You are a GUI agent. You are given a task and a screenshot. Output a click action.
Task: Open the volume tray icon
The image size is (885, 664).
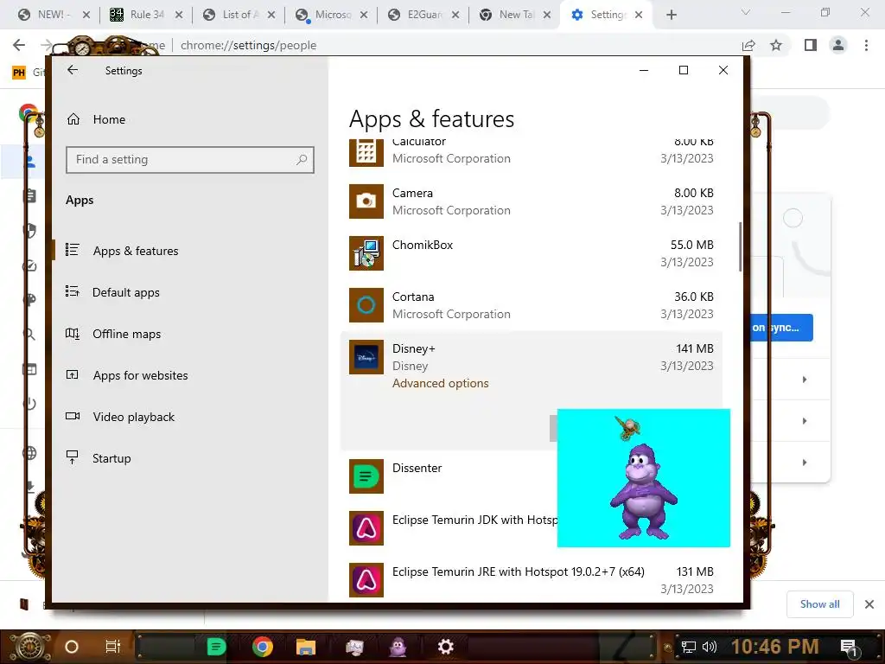(x=709, y=647)
